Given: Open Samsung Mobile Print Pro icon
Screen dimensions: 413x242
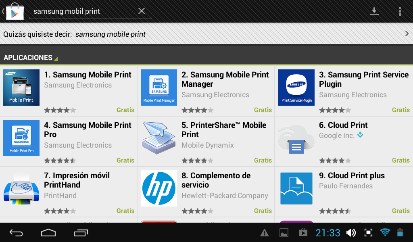Looking at the screenshot, I should [21, 138].
